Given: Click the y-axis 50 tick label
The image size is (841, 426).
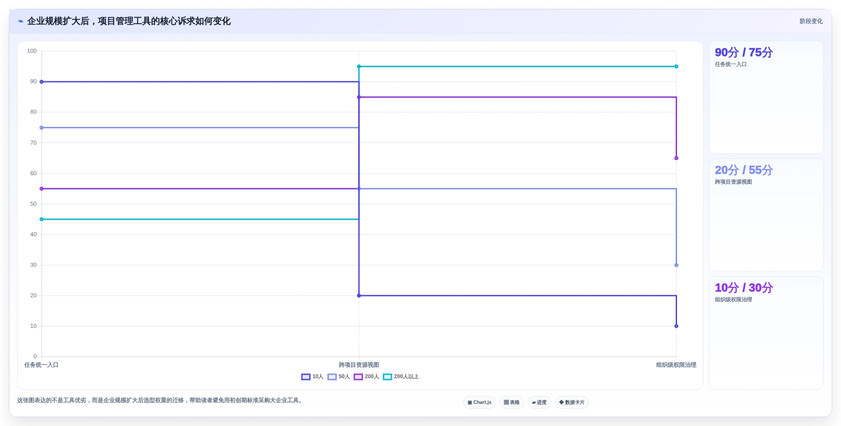Looking at the screenshot, I should point(34,204).
